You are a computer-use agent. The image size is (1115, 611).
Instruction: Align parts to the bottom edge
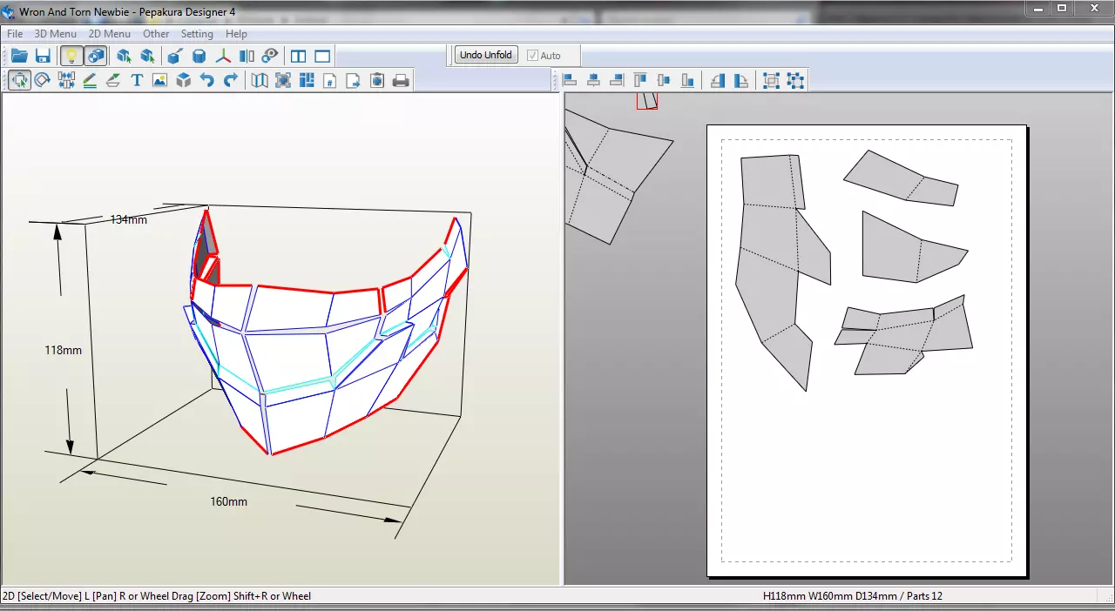(688, 81)
